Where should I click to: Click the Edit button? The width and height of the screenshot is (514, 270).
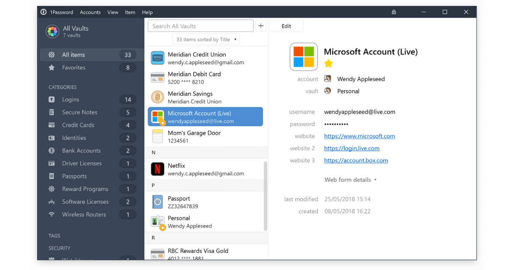tap(286, 26)
